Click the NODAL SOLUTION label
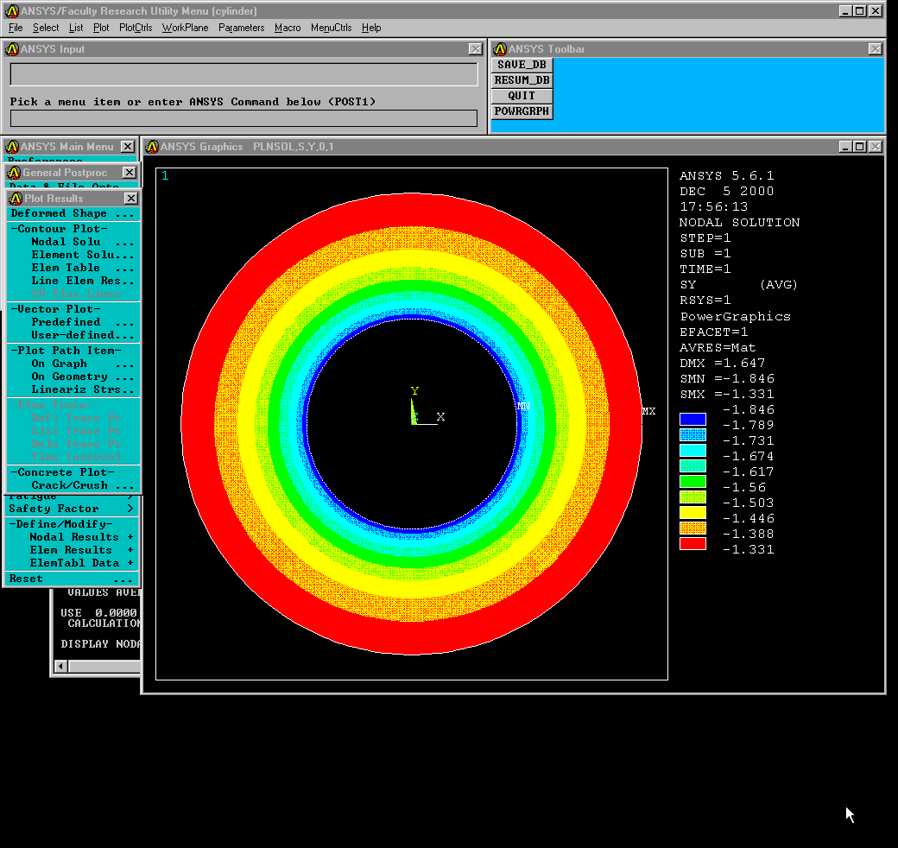The height and width of the screenshot is (848, 898). [739, 222]
